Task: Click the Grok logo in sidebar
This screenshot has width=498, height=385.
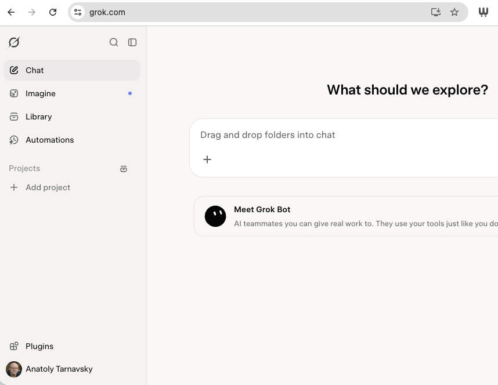Action: pos(14,42)
